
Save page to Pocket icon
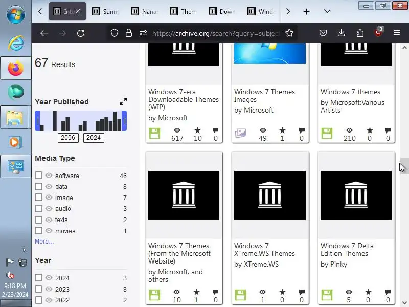pyautogui.click(x=323, y=33)
